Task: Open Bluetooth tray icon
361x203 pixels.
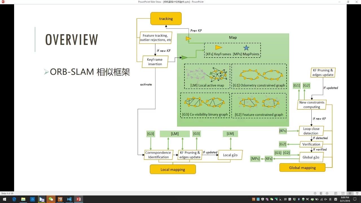Action: [299, 199]
